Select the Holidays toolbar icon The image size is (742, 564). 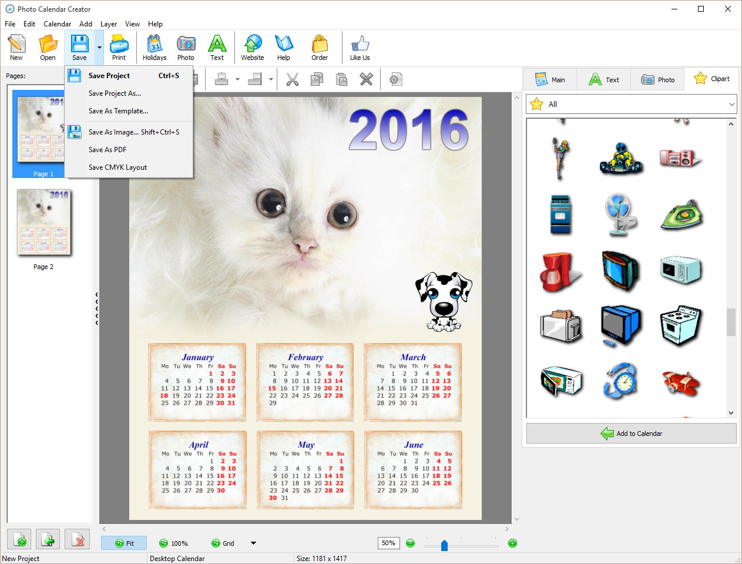click(154, 47)
